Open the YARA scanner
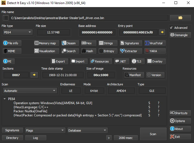Image resolution: width=194 pixels, height=143 pixels. (154, 51)
